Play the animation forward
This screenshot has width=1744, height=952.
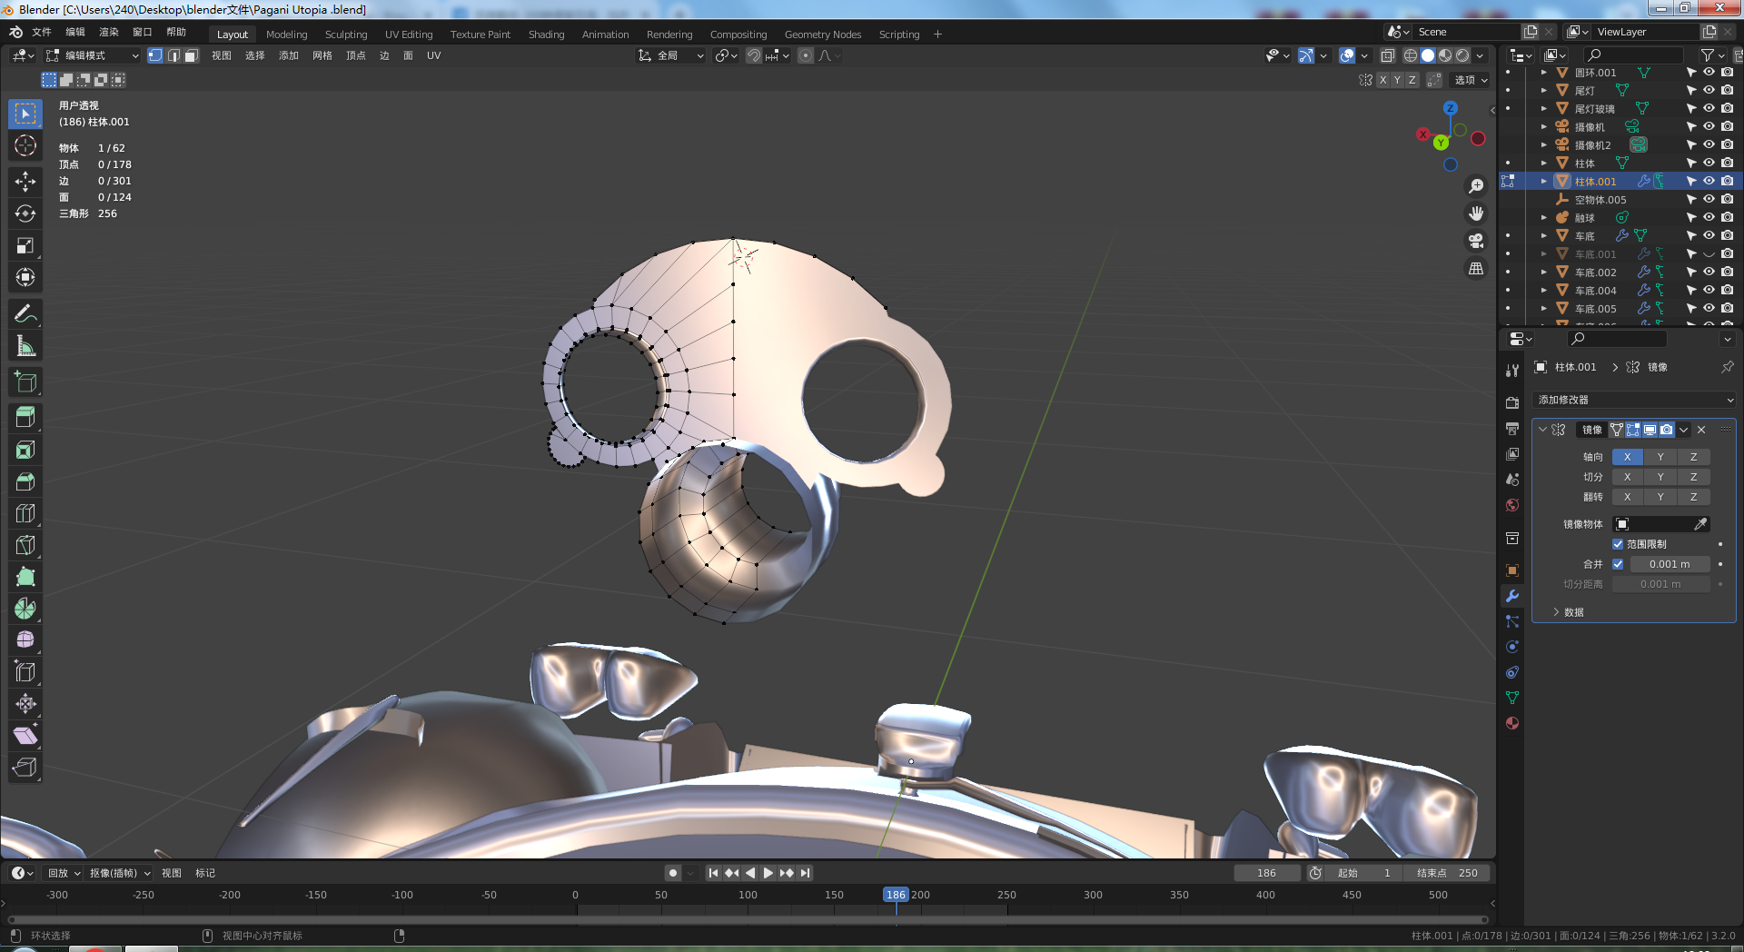click(768, 873)
